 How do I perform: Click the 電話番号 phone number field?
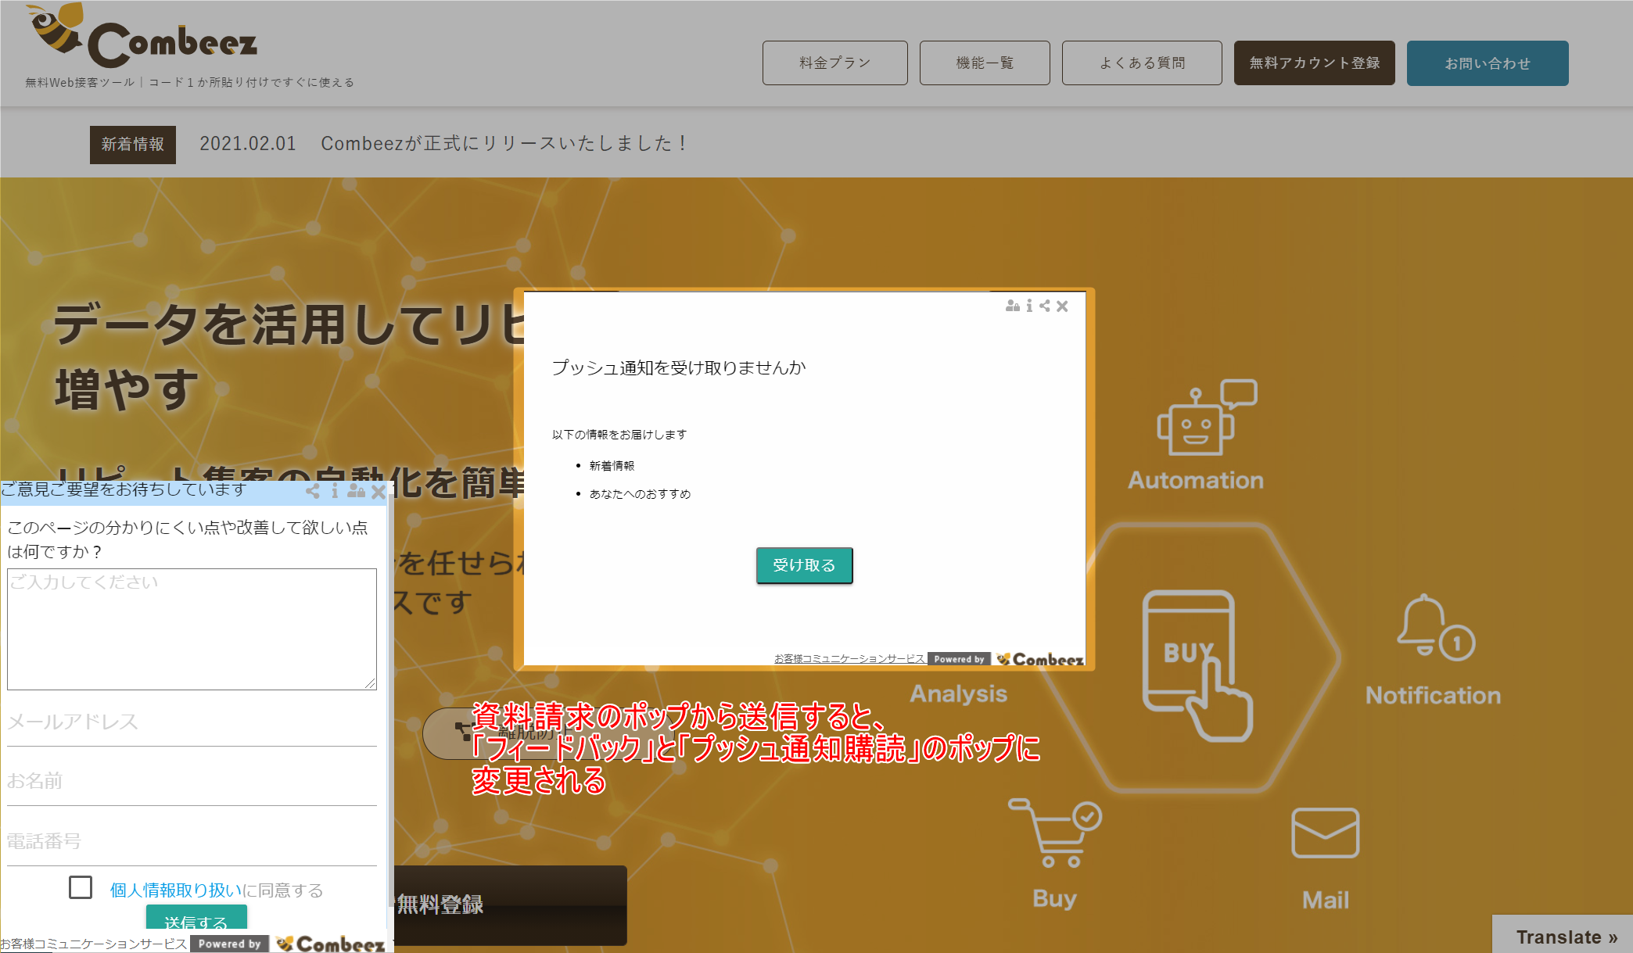[x=192, y=841]
